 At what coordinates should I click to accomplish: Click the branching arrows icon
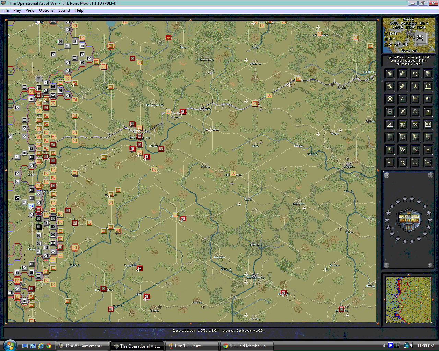click(x=390, y=162)
